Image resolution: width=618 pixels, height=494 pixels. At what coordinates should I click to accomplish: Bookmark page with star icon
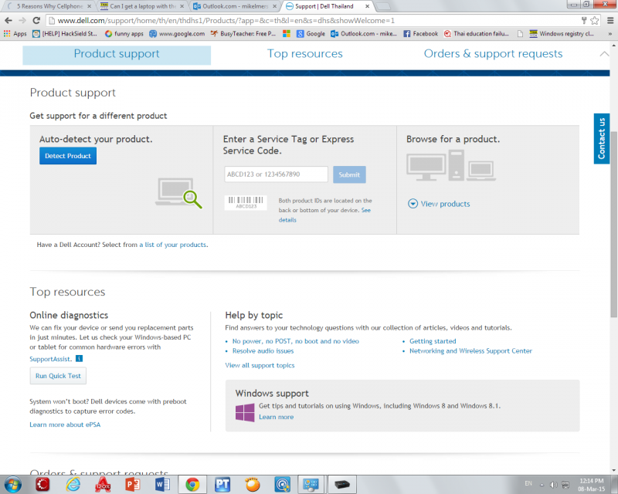pyautogui.click(x=594, y=21)
